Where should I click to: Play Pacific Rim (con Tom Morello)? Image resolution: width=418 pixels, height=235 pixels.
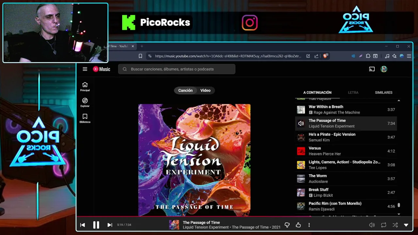click(346, 206)
